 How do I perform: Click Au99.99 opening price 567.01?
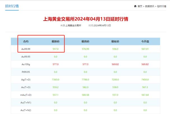click(x=145, y=49)
